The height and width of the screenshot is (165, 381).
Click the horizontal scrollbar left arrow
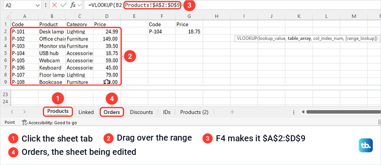(x=303, y=112)
